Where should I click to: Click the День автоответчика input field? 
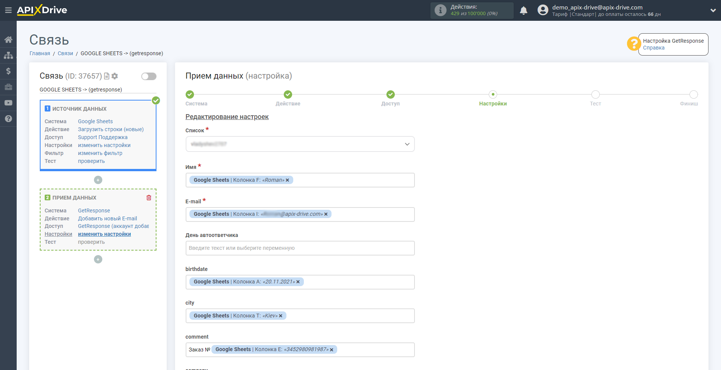coord(300,248)
